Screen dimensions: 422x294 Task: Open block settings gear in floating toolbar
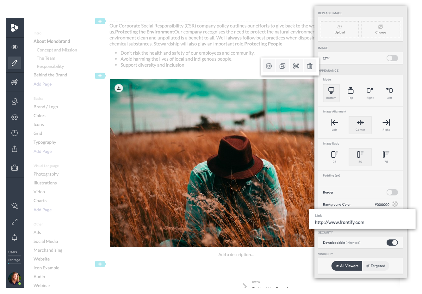pos(269,66)
